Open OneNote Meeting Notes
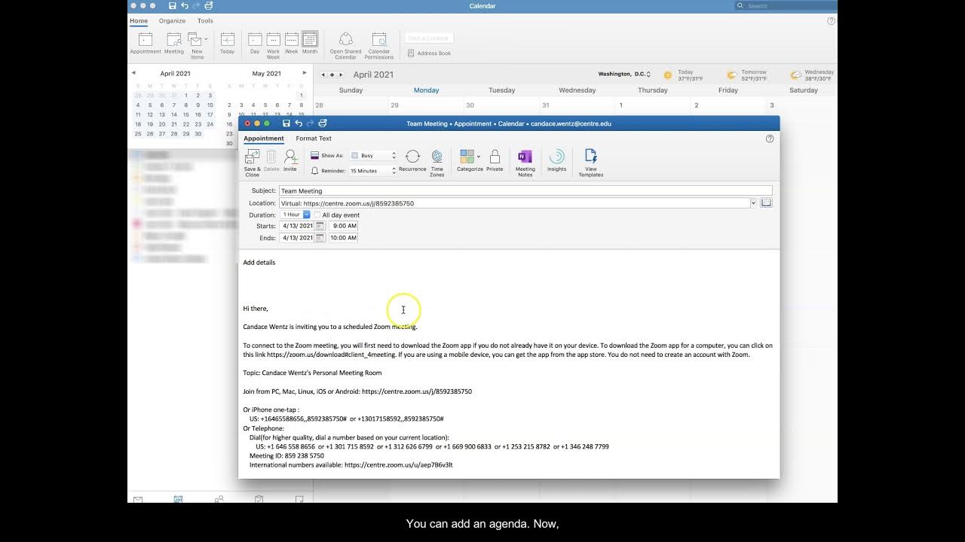Viewport: 965px width, 542px height. pyautogui.click(x=525, y=163)
